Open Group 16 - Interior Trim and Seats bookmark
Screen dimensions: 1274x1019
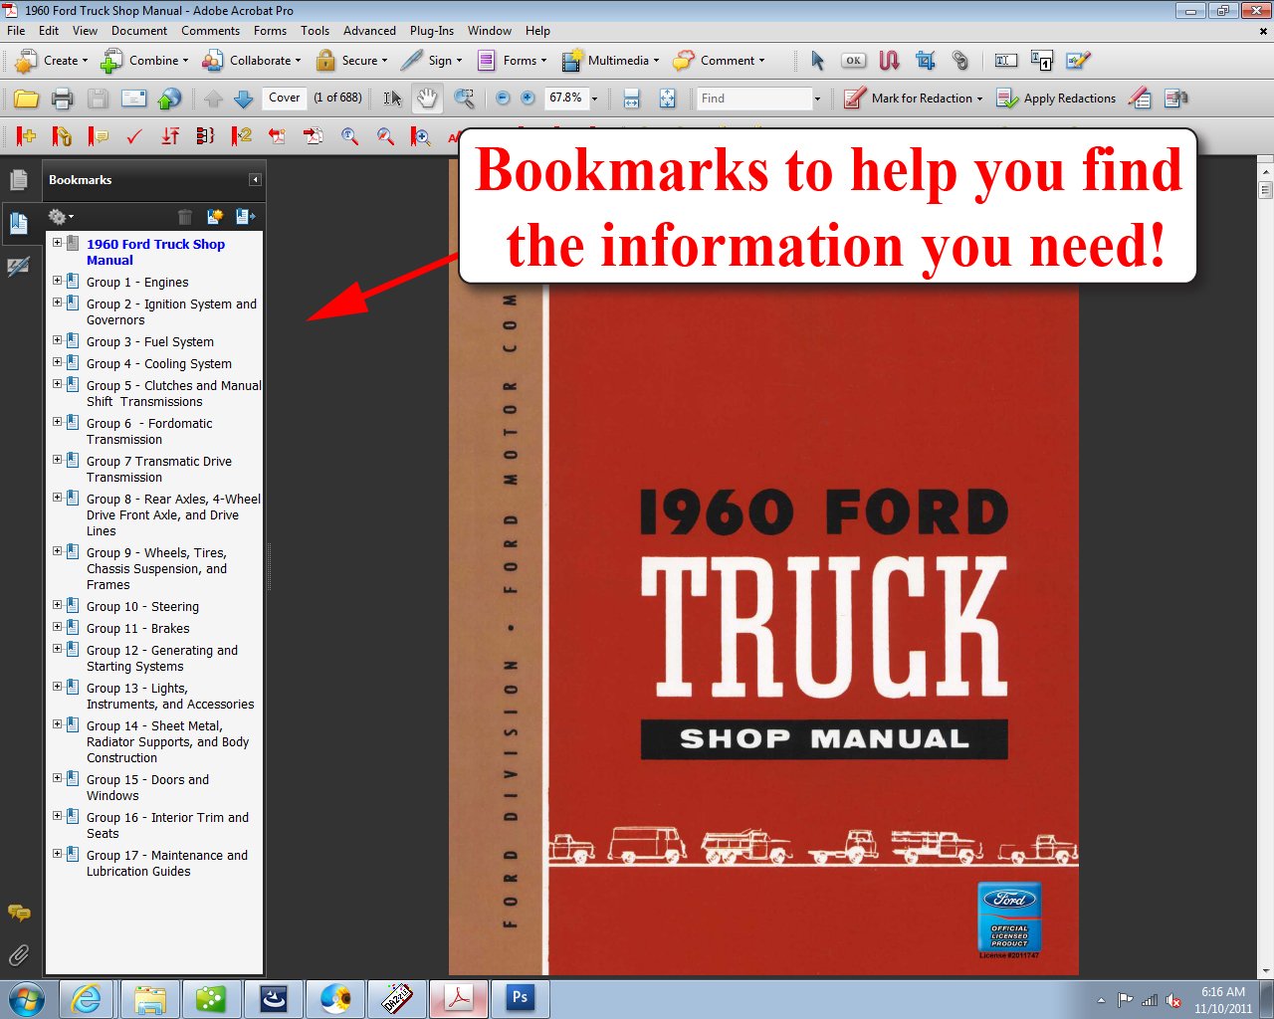[167, 825]
